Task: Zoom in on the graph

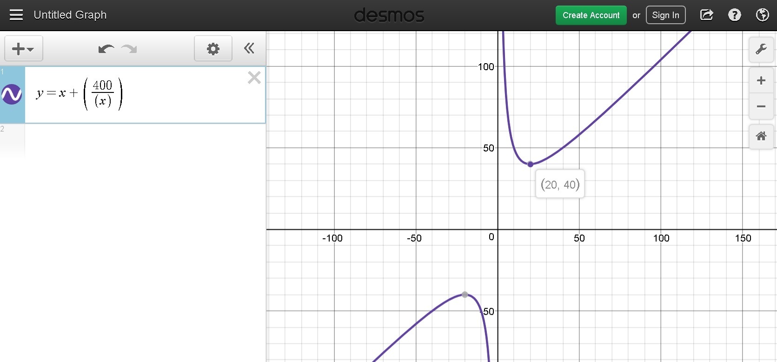Action: pos(761,80)
